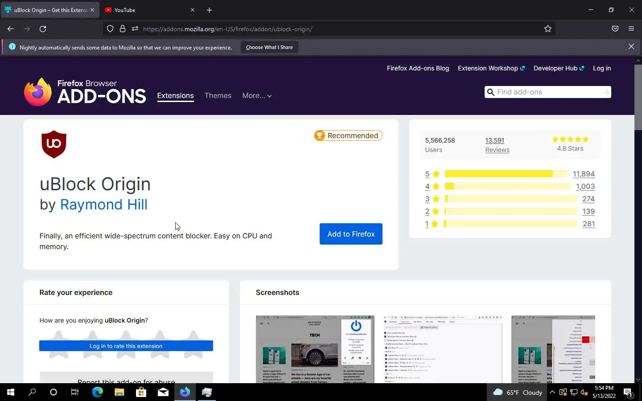Expand the More... dropdown menu
Screen dimensions: 642x401
coord(257,95)
